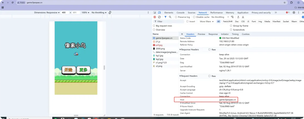304x119 pixels.
Task: Select the 21.js request row
Action: tap(166, 41)
